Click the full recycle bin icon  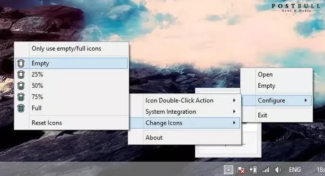point(21,108)
